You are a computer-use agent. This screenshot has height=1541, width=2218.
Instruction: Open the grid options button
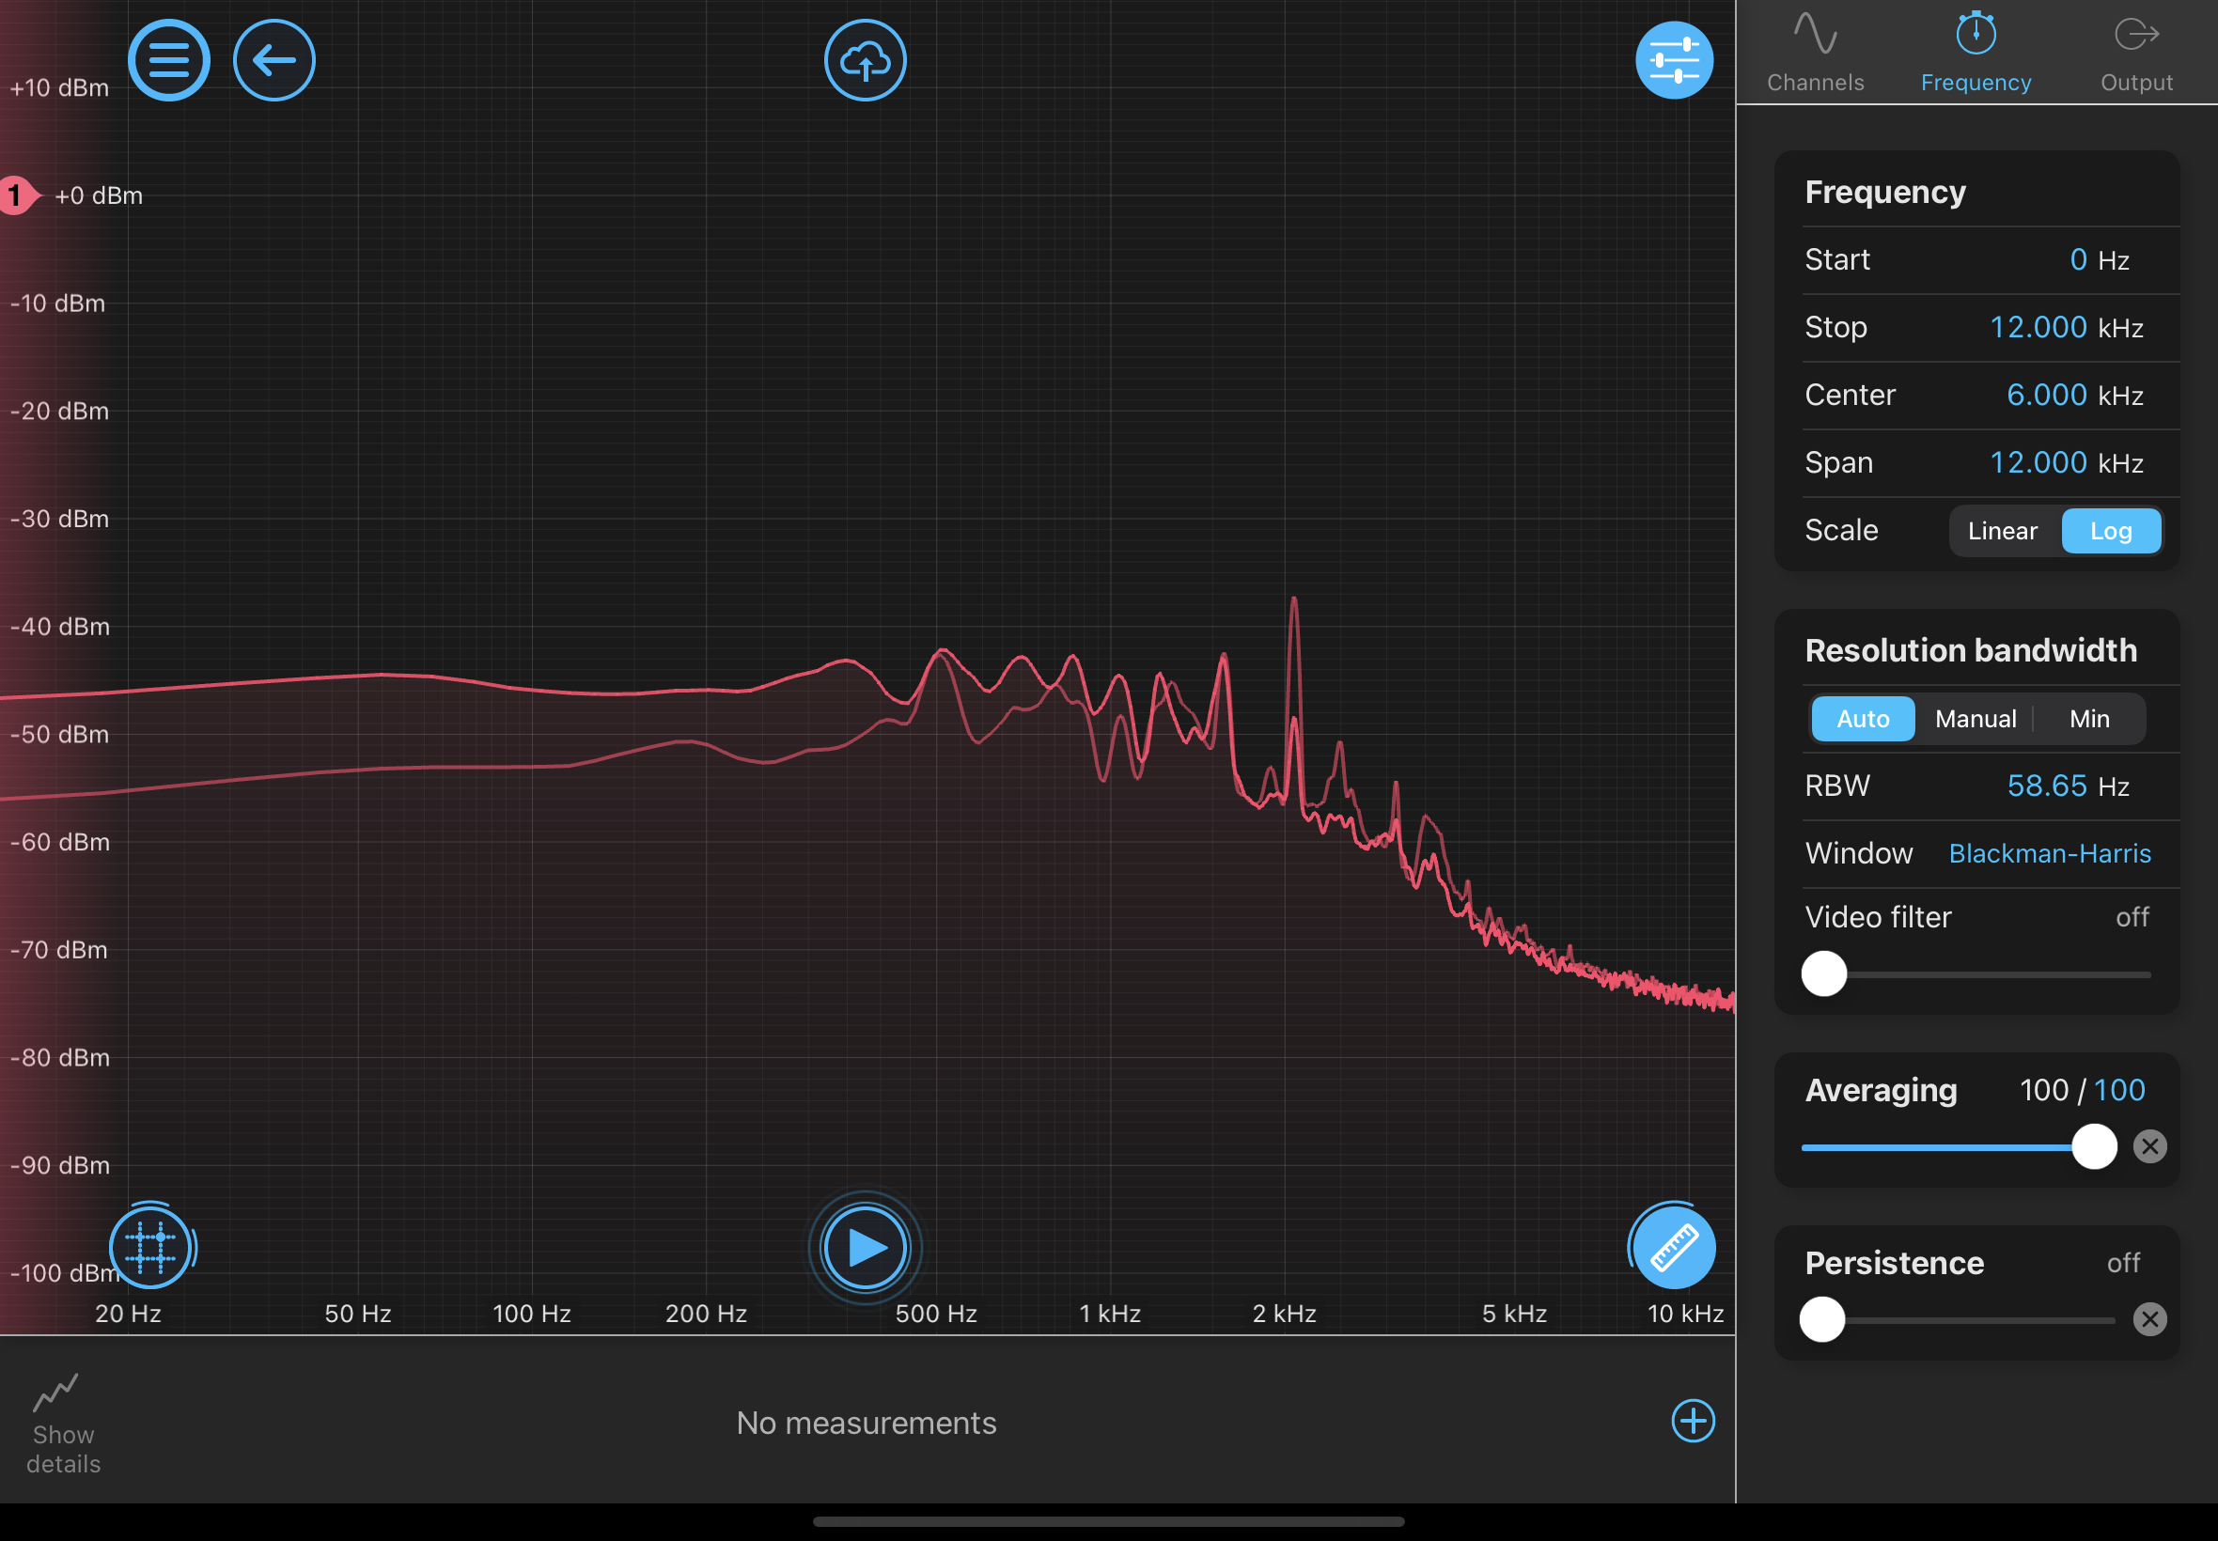150,1247
